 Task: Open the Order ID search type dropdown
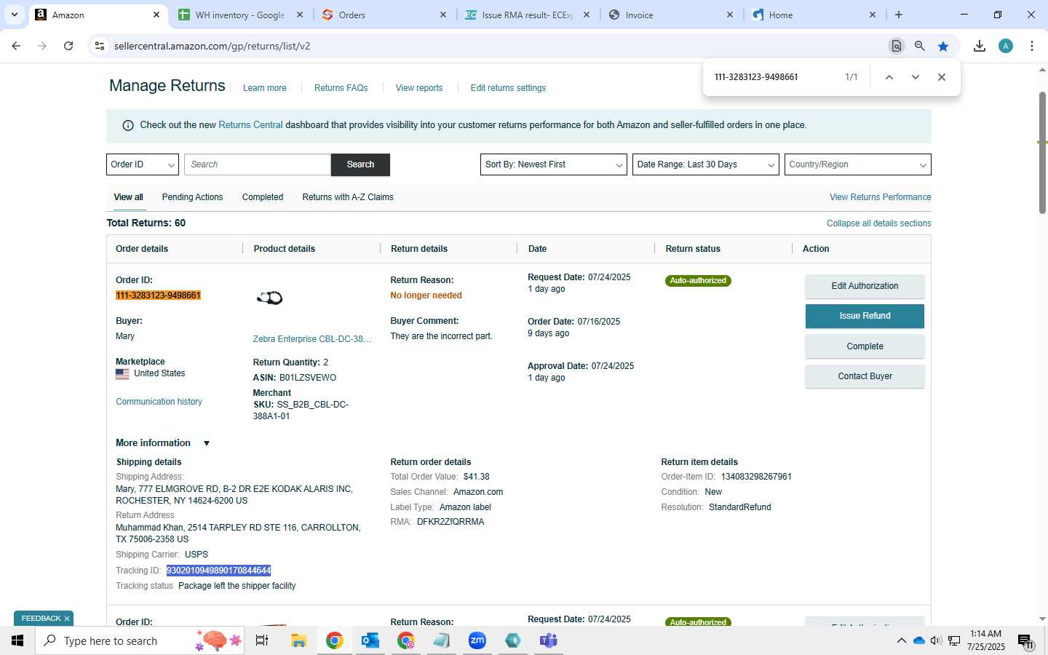pos(143,164)
